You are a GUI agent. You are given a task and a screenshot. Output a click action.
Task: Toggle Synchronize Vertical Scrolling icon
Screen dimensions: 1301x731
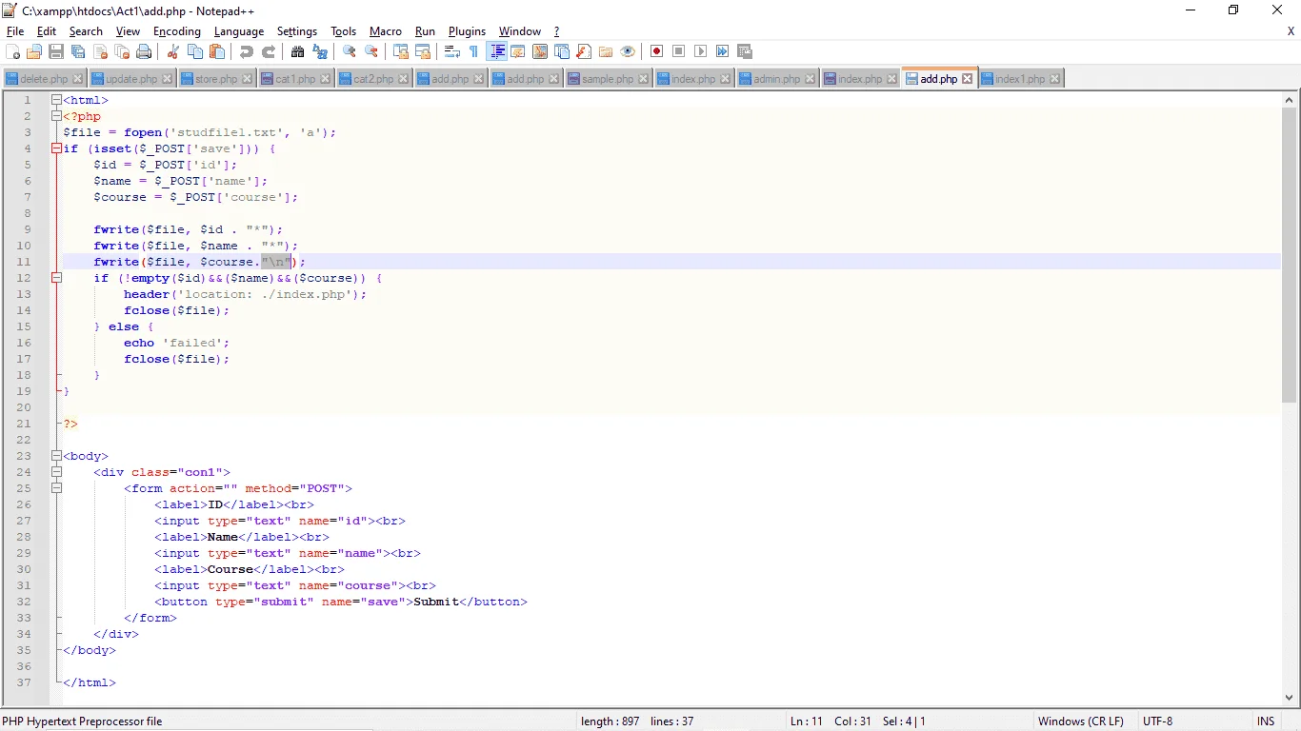401,51
